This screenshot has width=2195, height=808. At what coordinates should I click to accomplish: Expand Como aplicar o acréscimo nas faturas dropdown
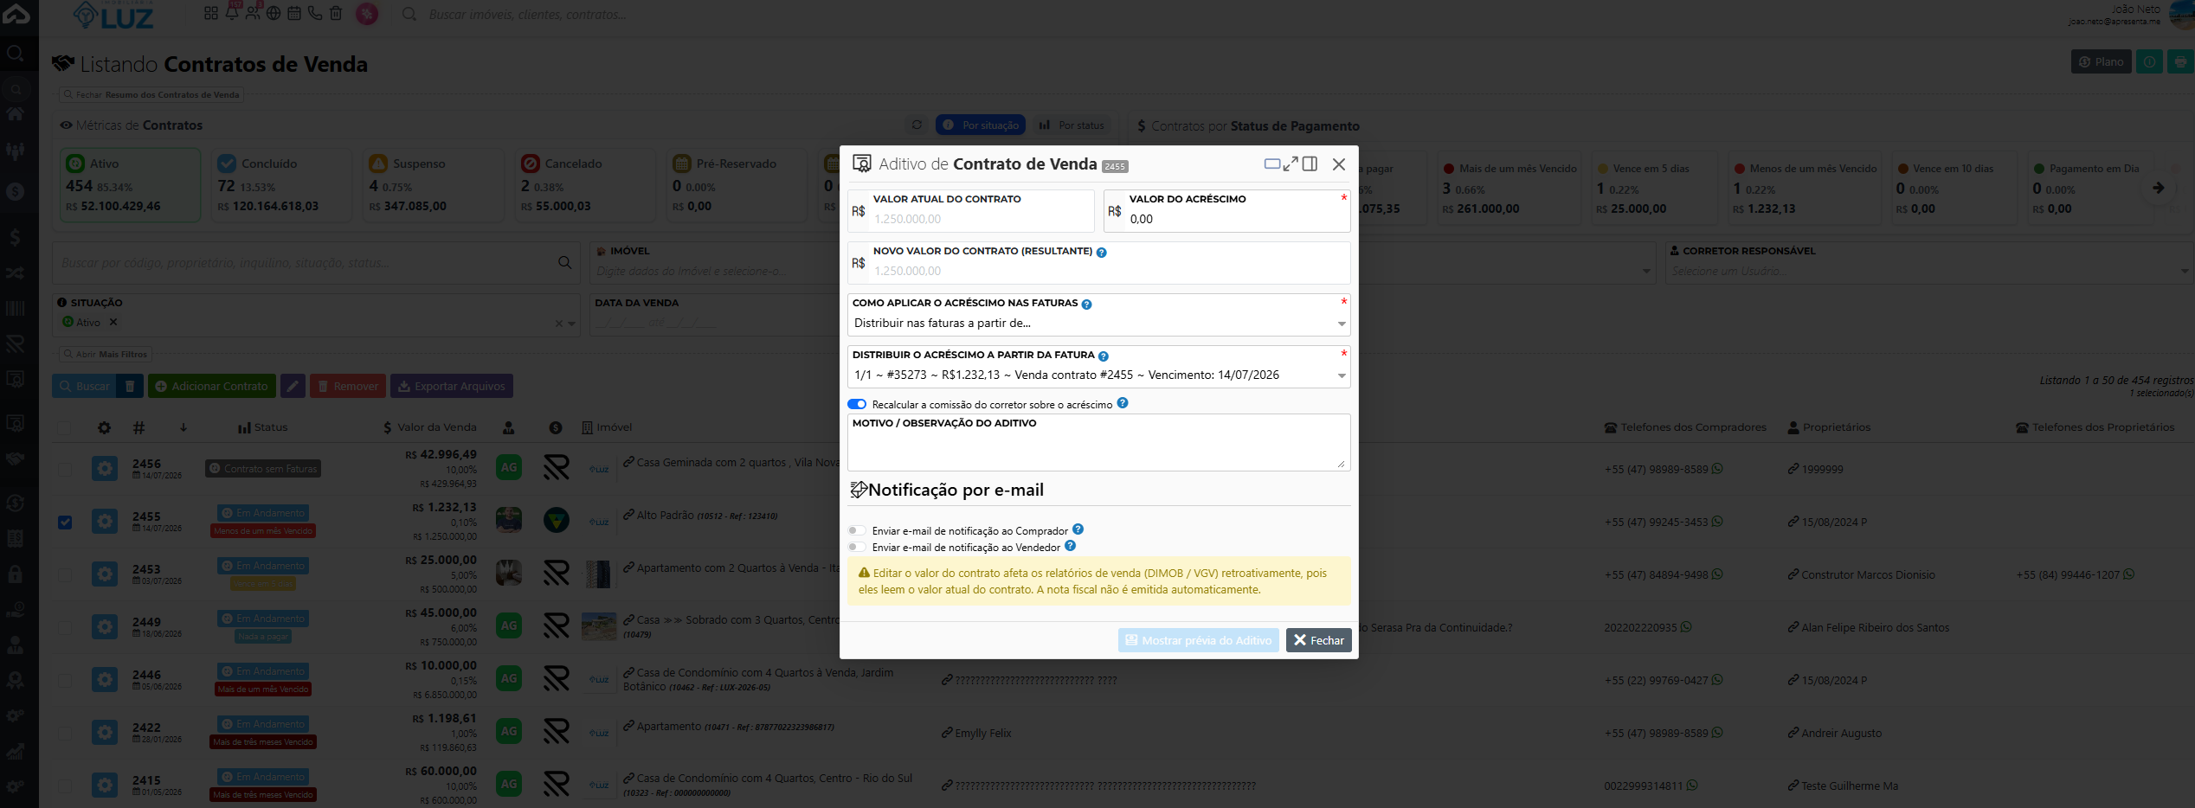1098,324
